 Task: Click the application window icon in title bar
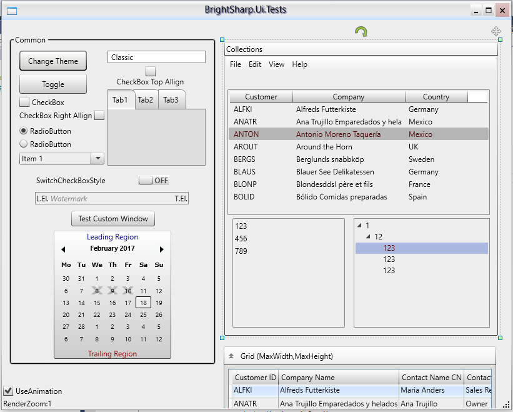11,10
